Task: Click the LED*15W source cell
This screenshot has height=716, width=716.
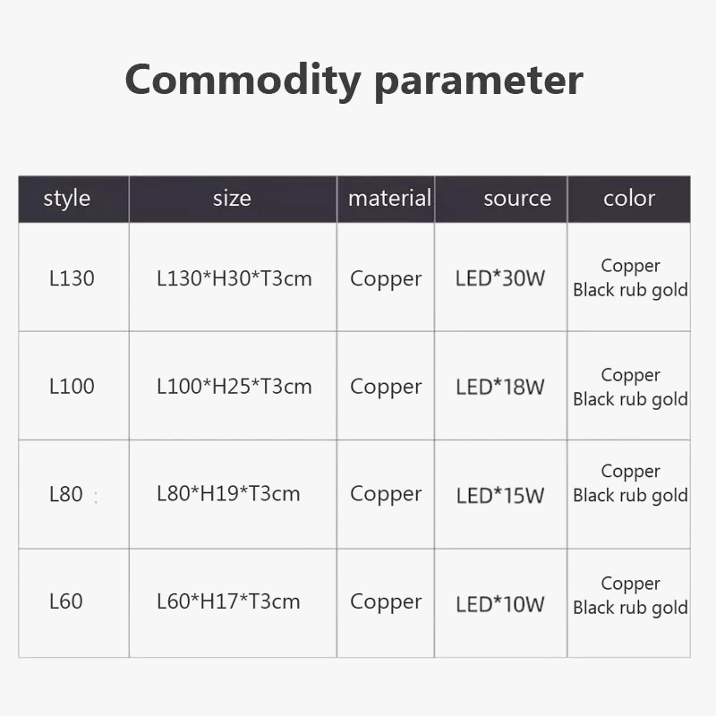Action: click(x=500, y=495)
